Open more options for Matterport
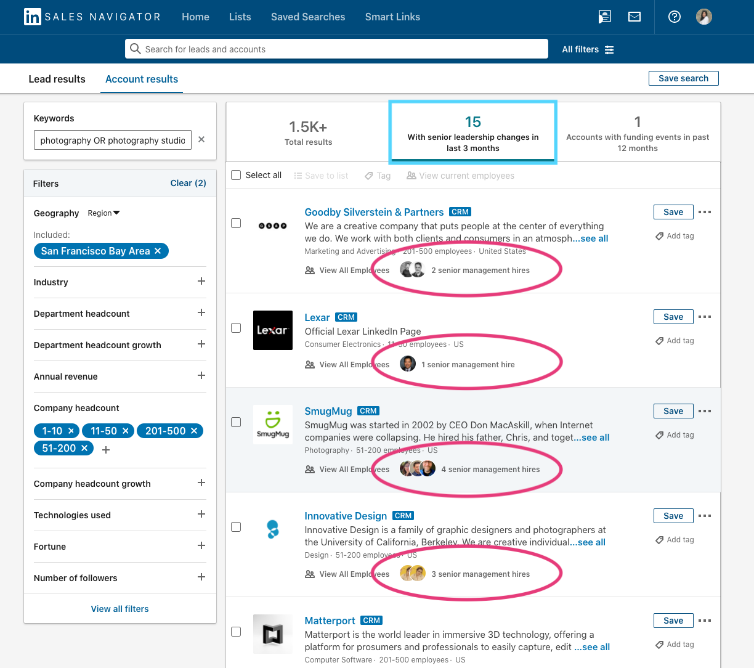The image size is (754, 668). pyautogui.click(x=705, y=621)
